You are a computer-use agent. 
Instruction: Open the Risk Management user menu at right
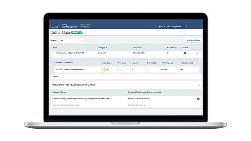[177, 27]
